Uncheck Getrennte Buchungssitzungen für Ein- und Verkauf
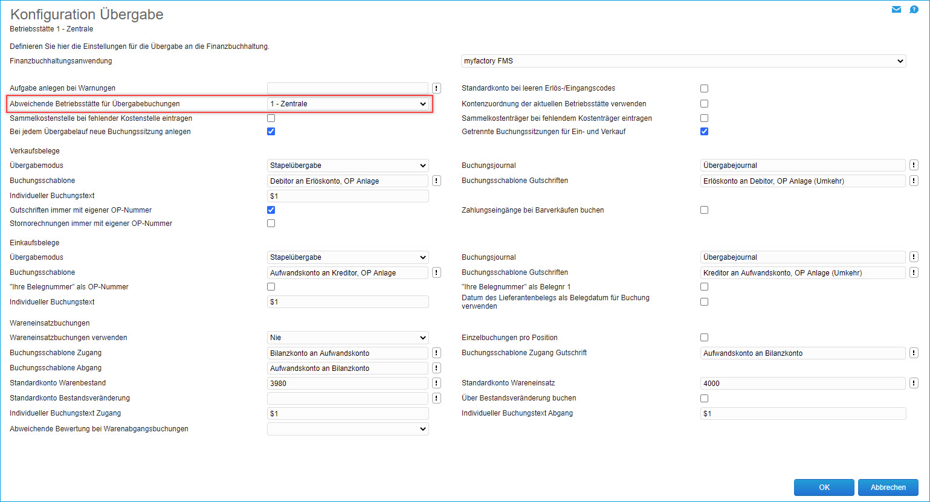The height and width of the screenshot is (502, 930). coord(704,132)
